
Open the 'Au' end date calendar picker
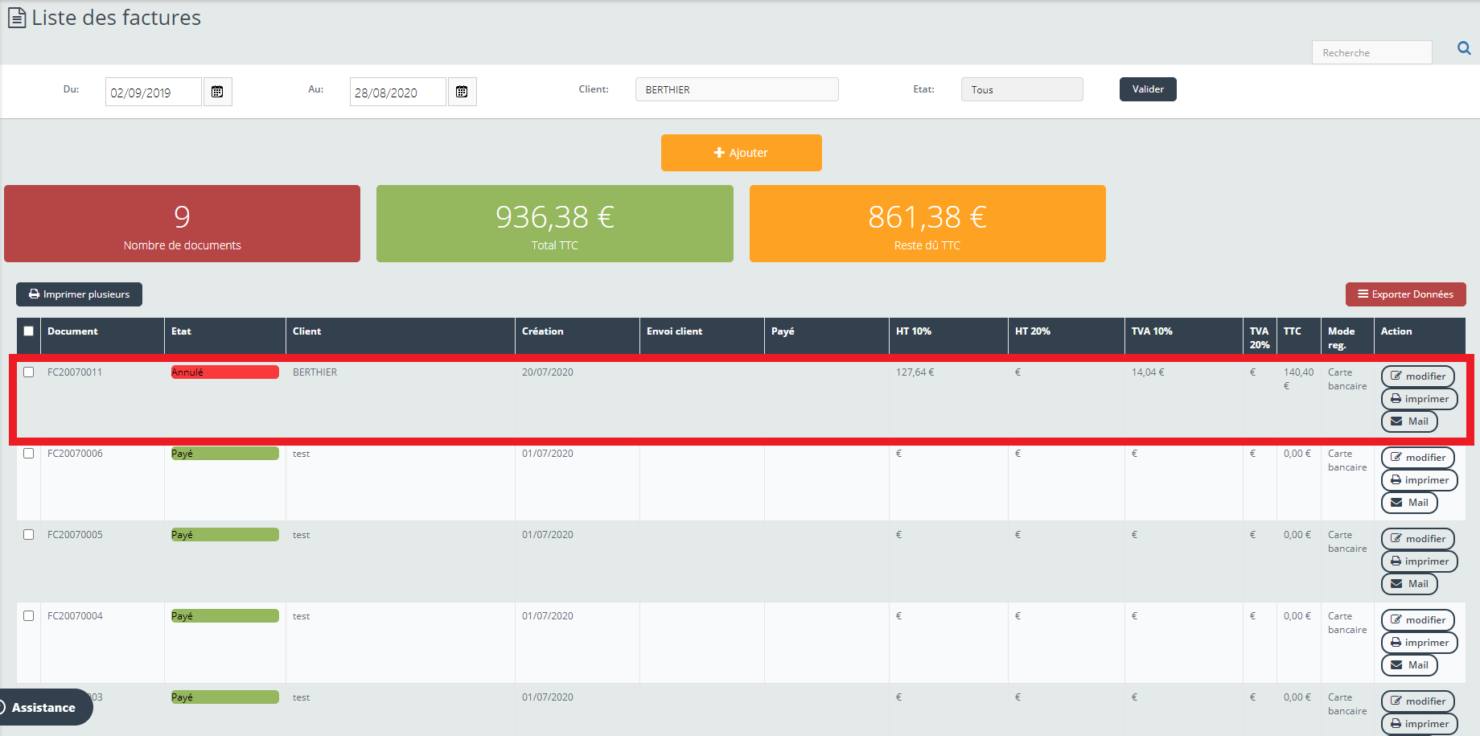coord(462,92)
